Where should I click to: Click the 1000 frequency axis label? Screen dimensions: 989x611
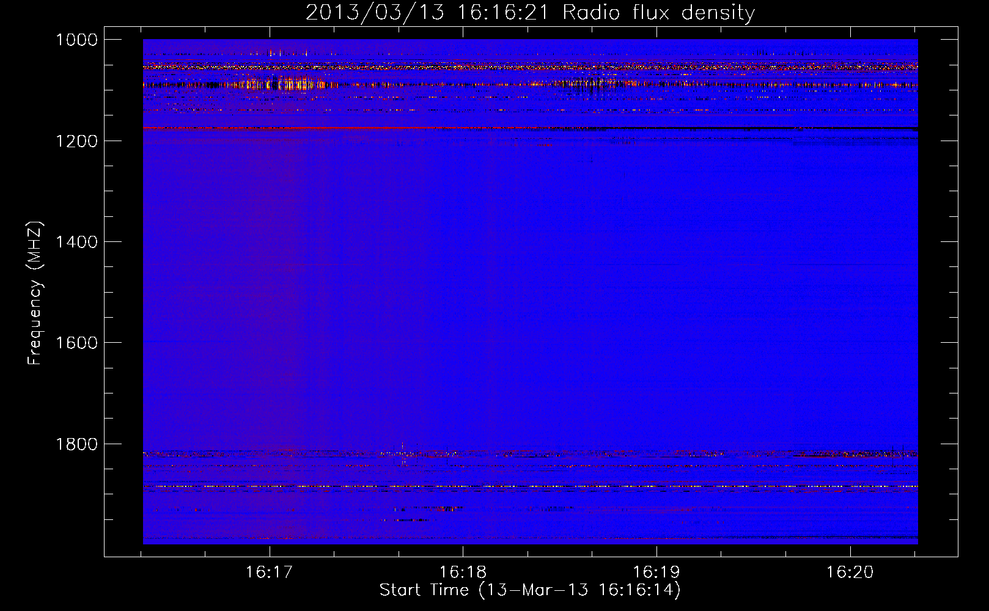(x=76, y=40)
